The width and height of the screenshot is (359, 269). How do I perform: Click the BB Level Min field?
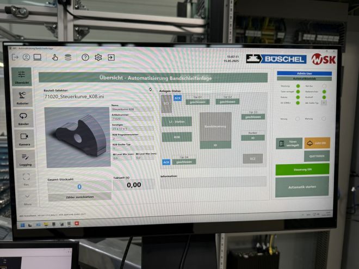pyautogui.click(x=122, y=158)
